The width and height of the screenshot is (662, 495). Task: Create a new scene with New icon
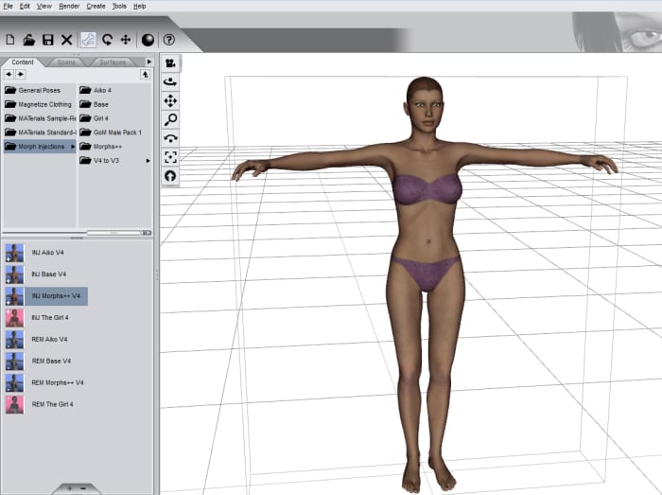pyautogui.click(x=10, y=40)
